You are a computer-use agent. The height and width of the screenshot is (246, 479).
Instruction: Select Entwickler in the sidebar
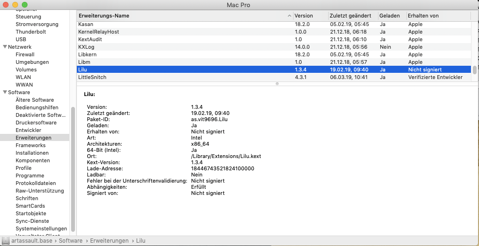(28, 130)
